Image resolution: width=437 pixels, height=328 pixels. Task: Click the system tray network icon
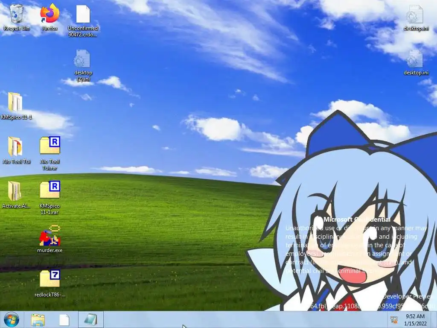(394, 320)
